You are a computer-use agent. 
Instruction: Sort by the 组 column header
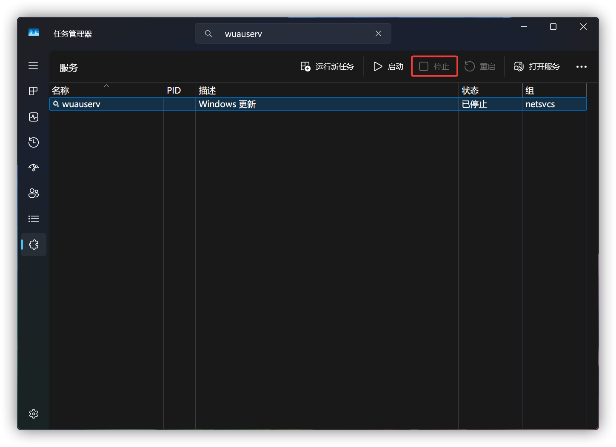(554, 91)
